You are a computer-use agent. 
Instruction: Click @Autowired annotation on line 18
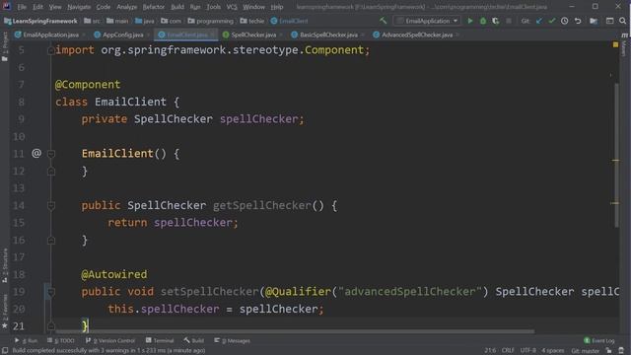click(114, 274)
